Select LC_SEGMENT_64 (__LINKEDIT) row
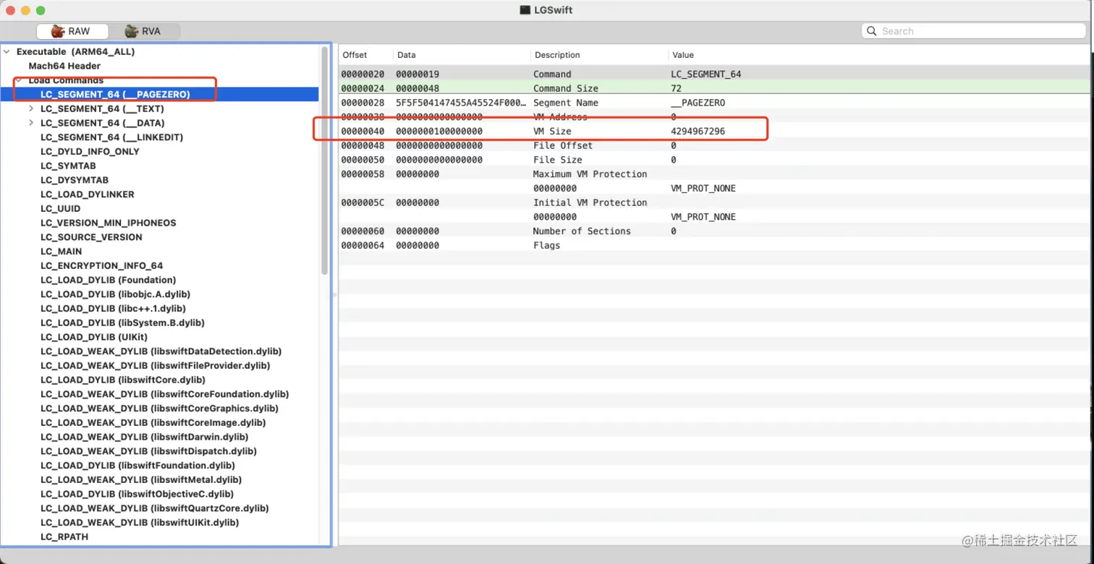1094x564 pixels. pos(160,137)
